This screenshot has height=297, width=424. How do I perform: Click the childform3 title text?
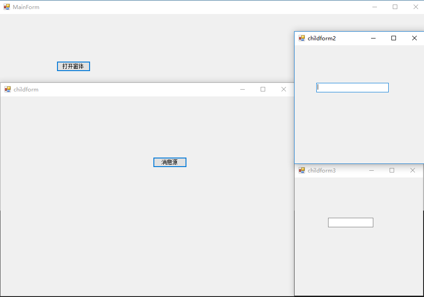click(322, 170)
